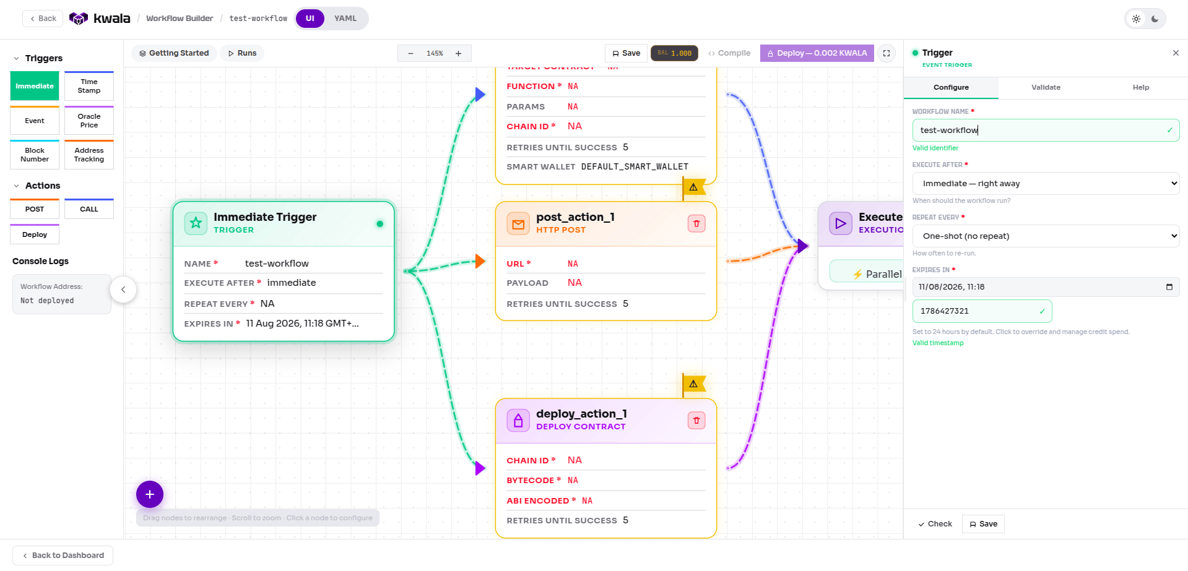
Task: Click the purple add node plus button
Action: click(150, 494)
